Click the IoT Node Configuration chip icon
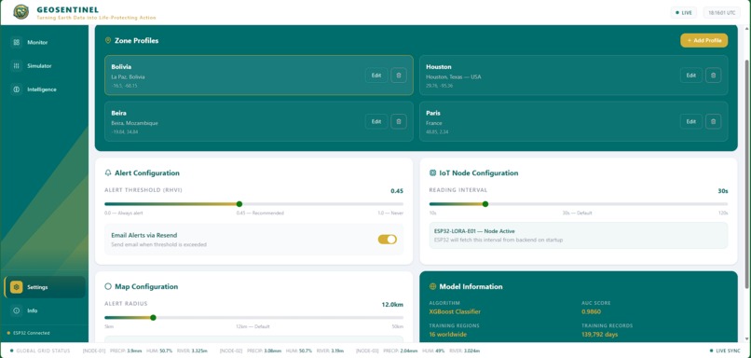 pyautogui.click(x=432, y=173)
